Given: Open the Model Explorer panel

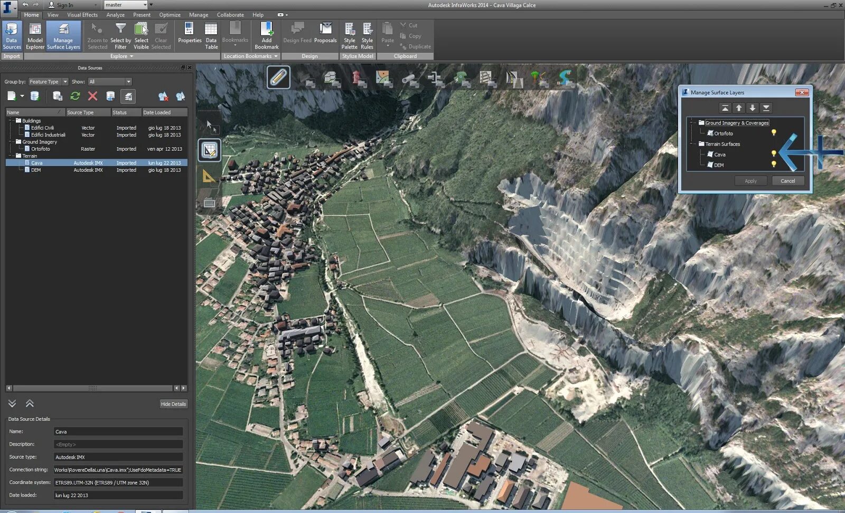Looking at the screenshot, I should click(35, 36).
